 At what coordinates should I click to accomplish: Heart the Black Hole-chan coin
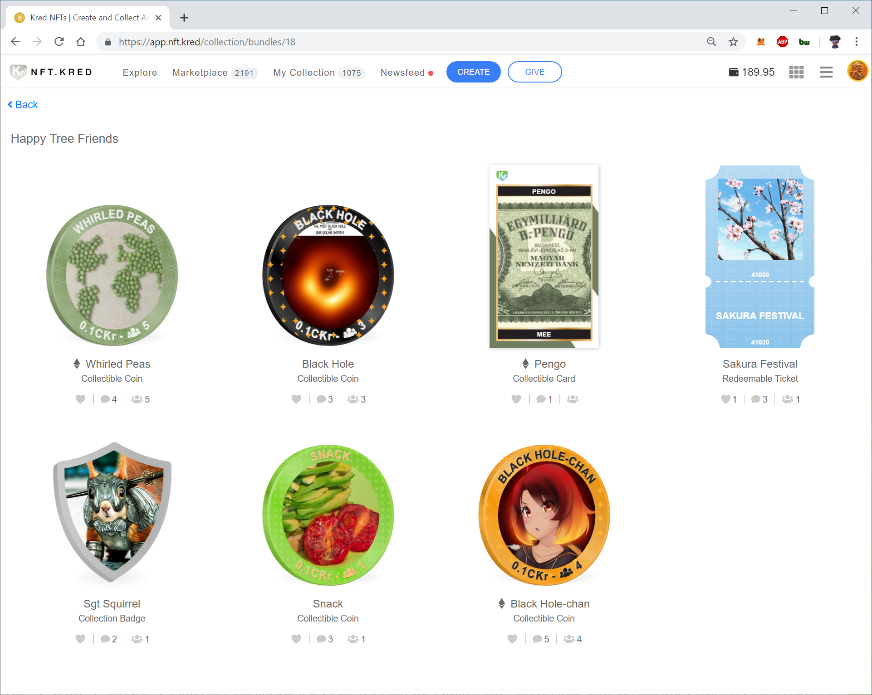pyautogui.click(x=512, y=639)
